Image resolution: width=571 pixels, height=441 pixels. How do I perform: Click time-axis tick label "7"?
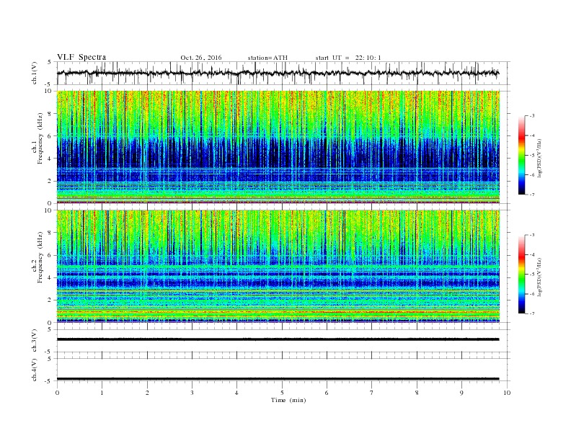coord(372,393)
